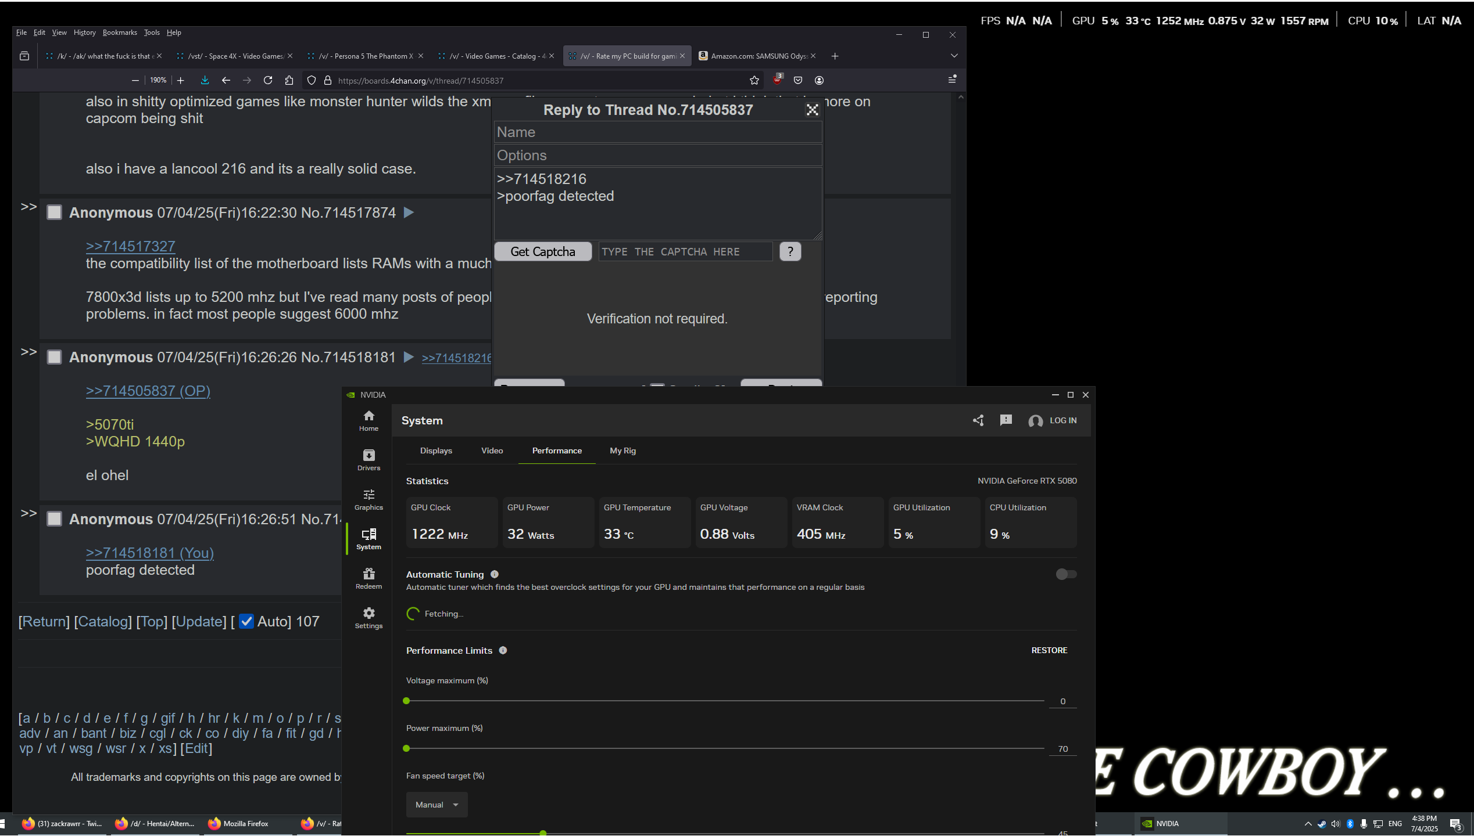Expand the list all tabs chevron in Firefox
This screenshot has width=1474, height=836.
pos(954,56)
